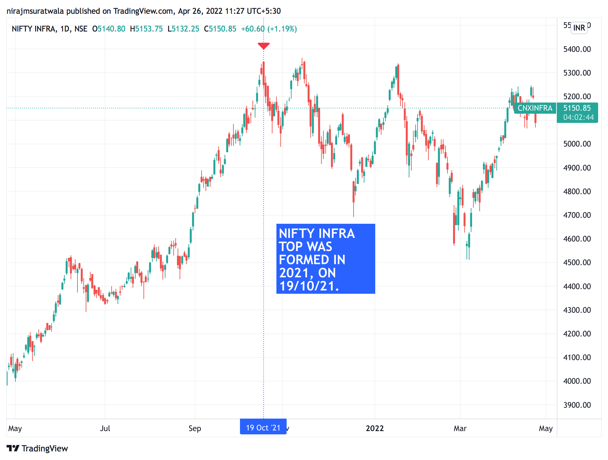Click the Jul label on time axis

105,428
